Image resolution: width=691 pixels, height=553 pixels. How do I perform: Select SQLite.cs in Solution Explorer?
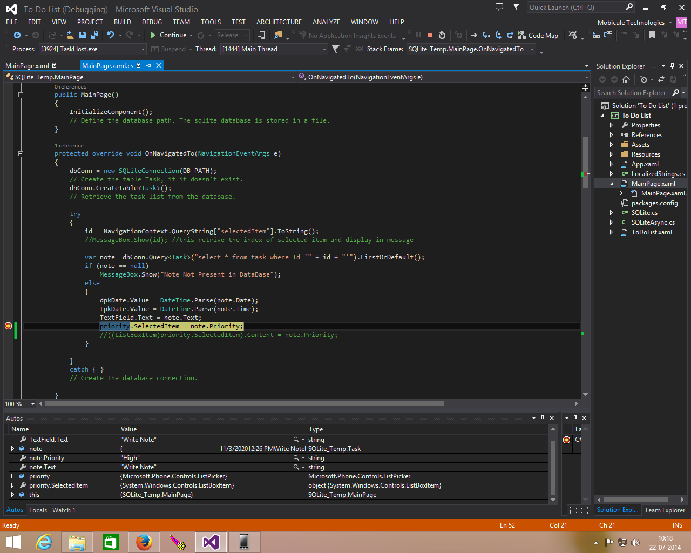point(644,213)
